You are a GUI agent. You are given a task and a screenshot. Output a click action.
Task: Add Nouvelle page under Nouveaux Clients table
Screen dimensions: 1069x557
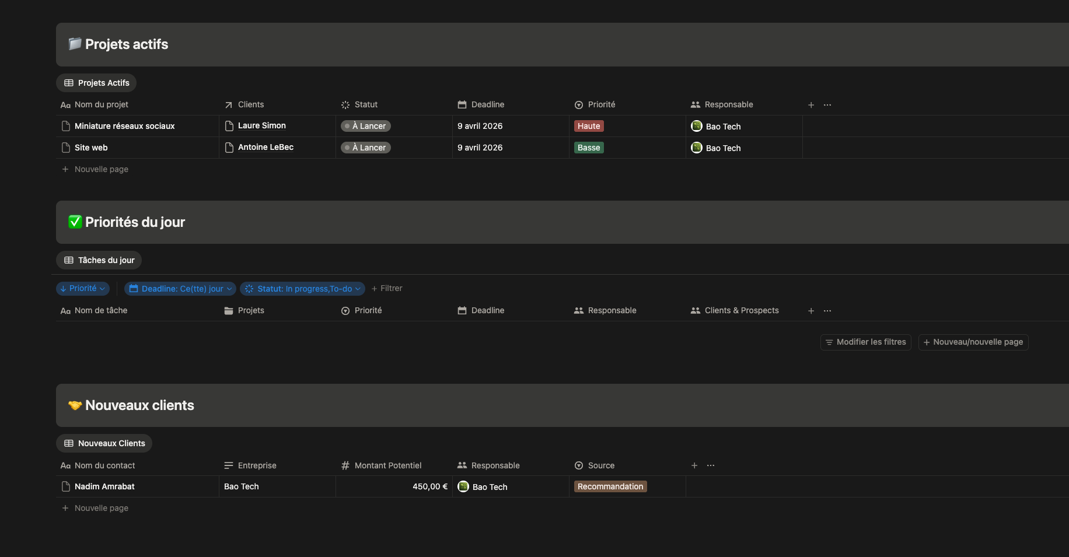click(x=95, y=508)
